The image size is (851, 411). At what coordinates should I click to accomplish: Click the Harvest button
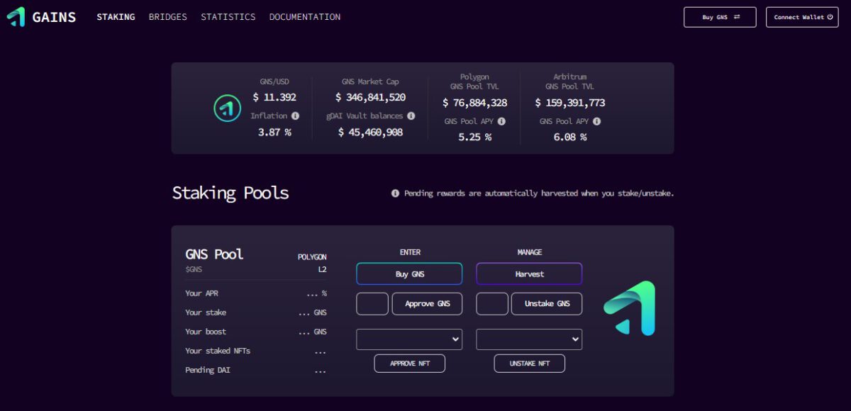[529, 274]
